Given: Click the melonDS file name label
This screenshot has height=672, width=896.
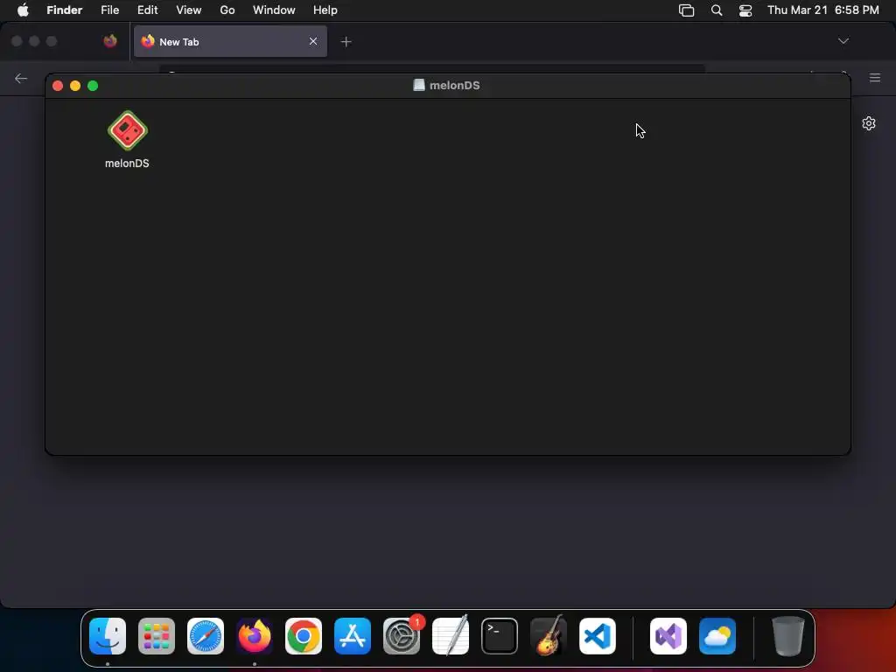Looking at the screenshot, I should click(127, 164).
